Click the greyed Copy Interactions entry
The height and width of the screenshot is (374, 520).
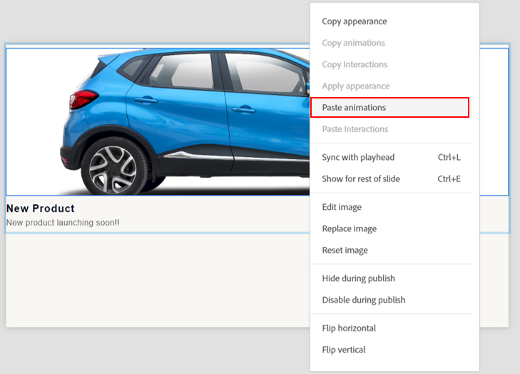click(355, 64)
